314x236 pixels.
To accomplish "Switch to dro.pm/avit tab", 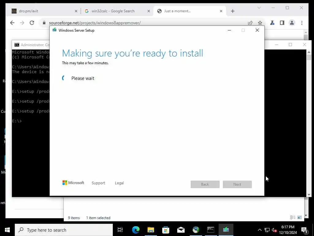I will click(x=44, y=11).
